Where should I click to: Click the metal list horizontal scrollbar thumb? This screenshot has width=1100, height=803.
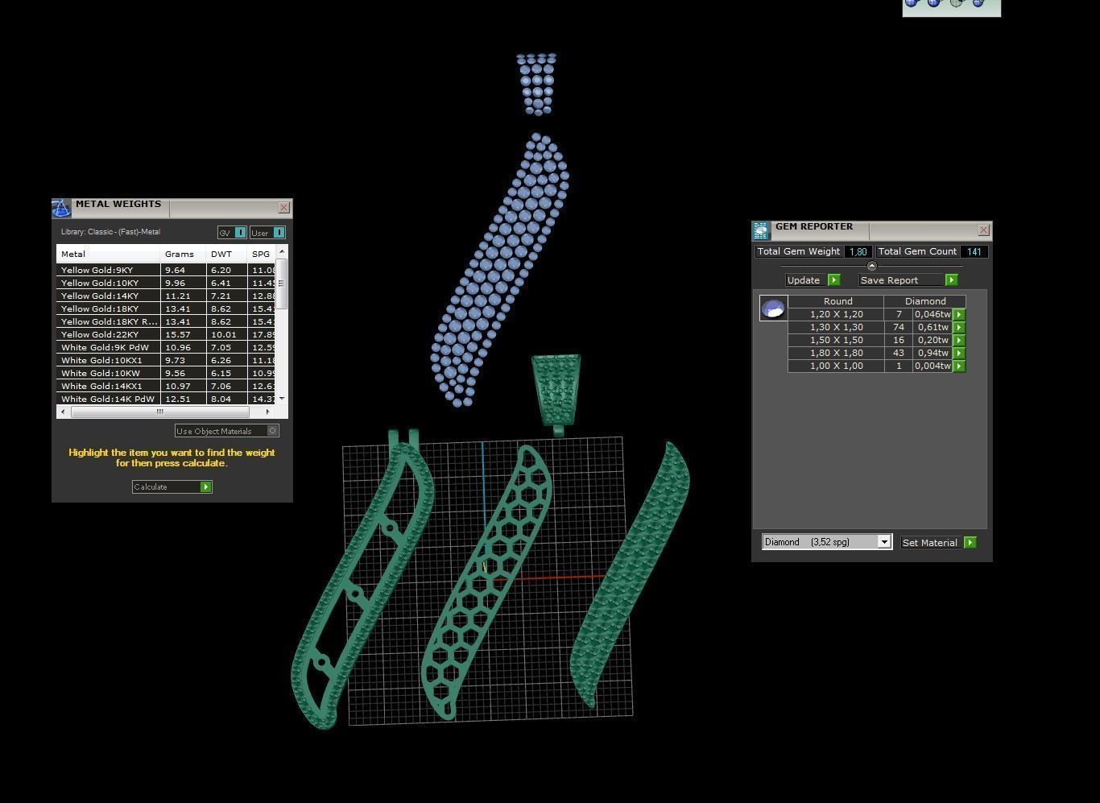pyautogui.click(x=159, y=412)
